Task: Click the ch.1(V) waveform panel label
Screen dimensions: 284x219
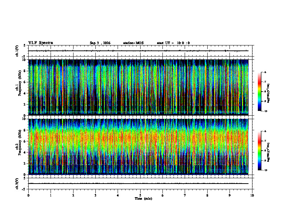Action: pyautogui.click(x=17, y=51)
